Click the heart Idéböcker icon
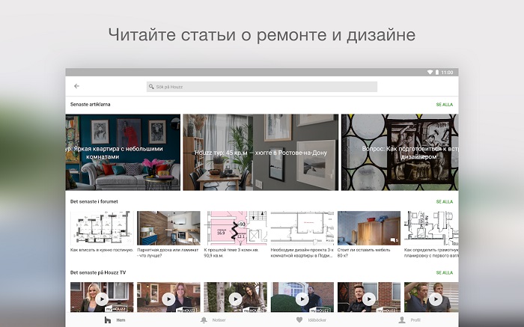 click(299, 320)
